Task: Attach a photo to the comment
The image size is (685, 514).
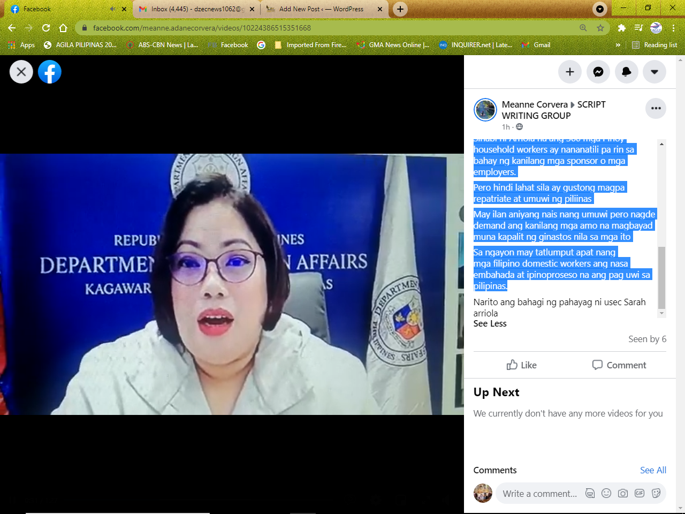Action: pyautogui.click(x=623, y=493)
